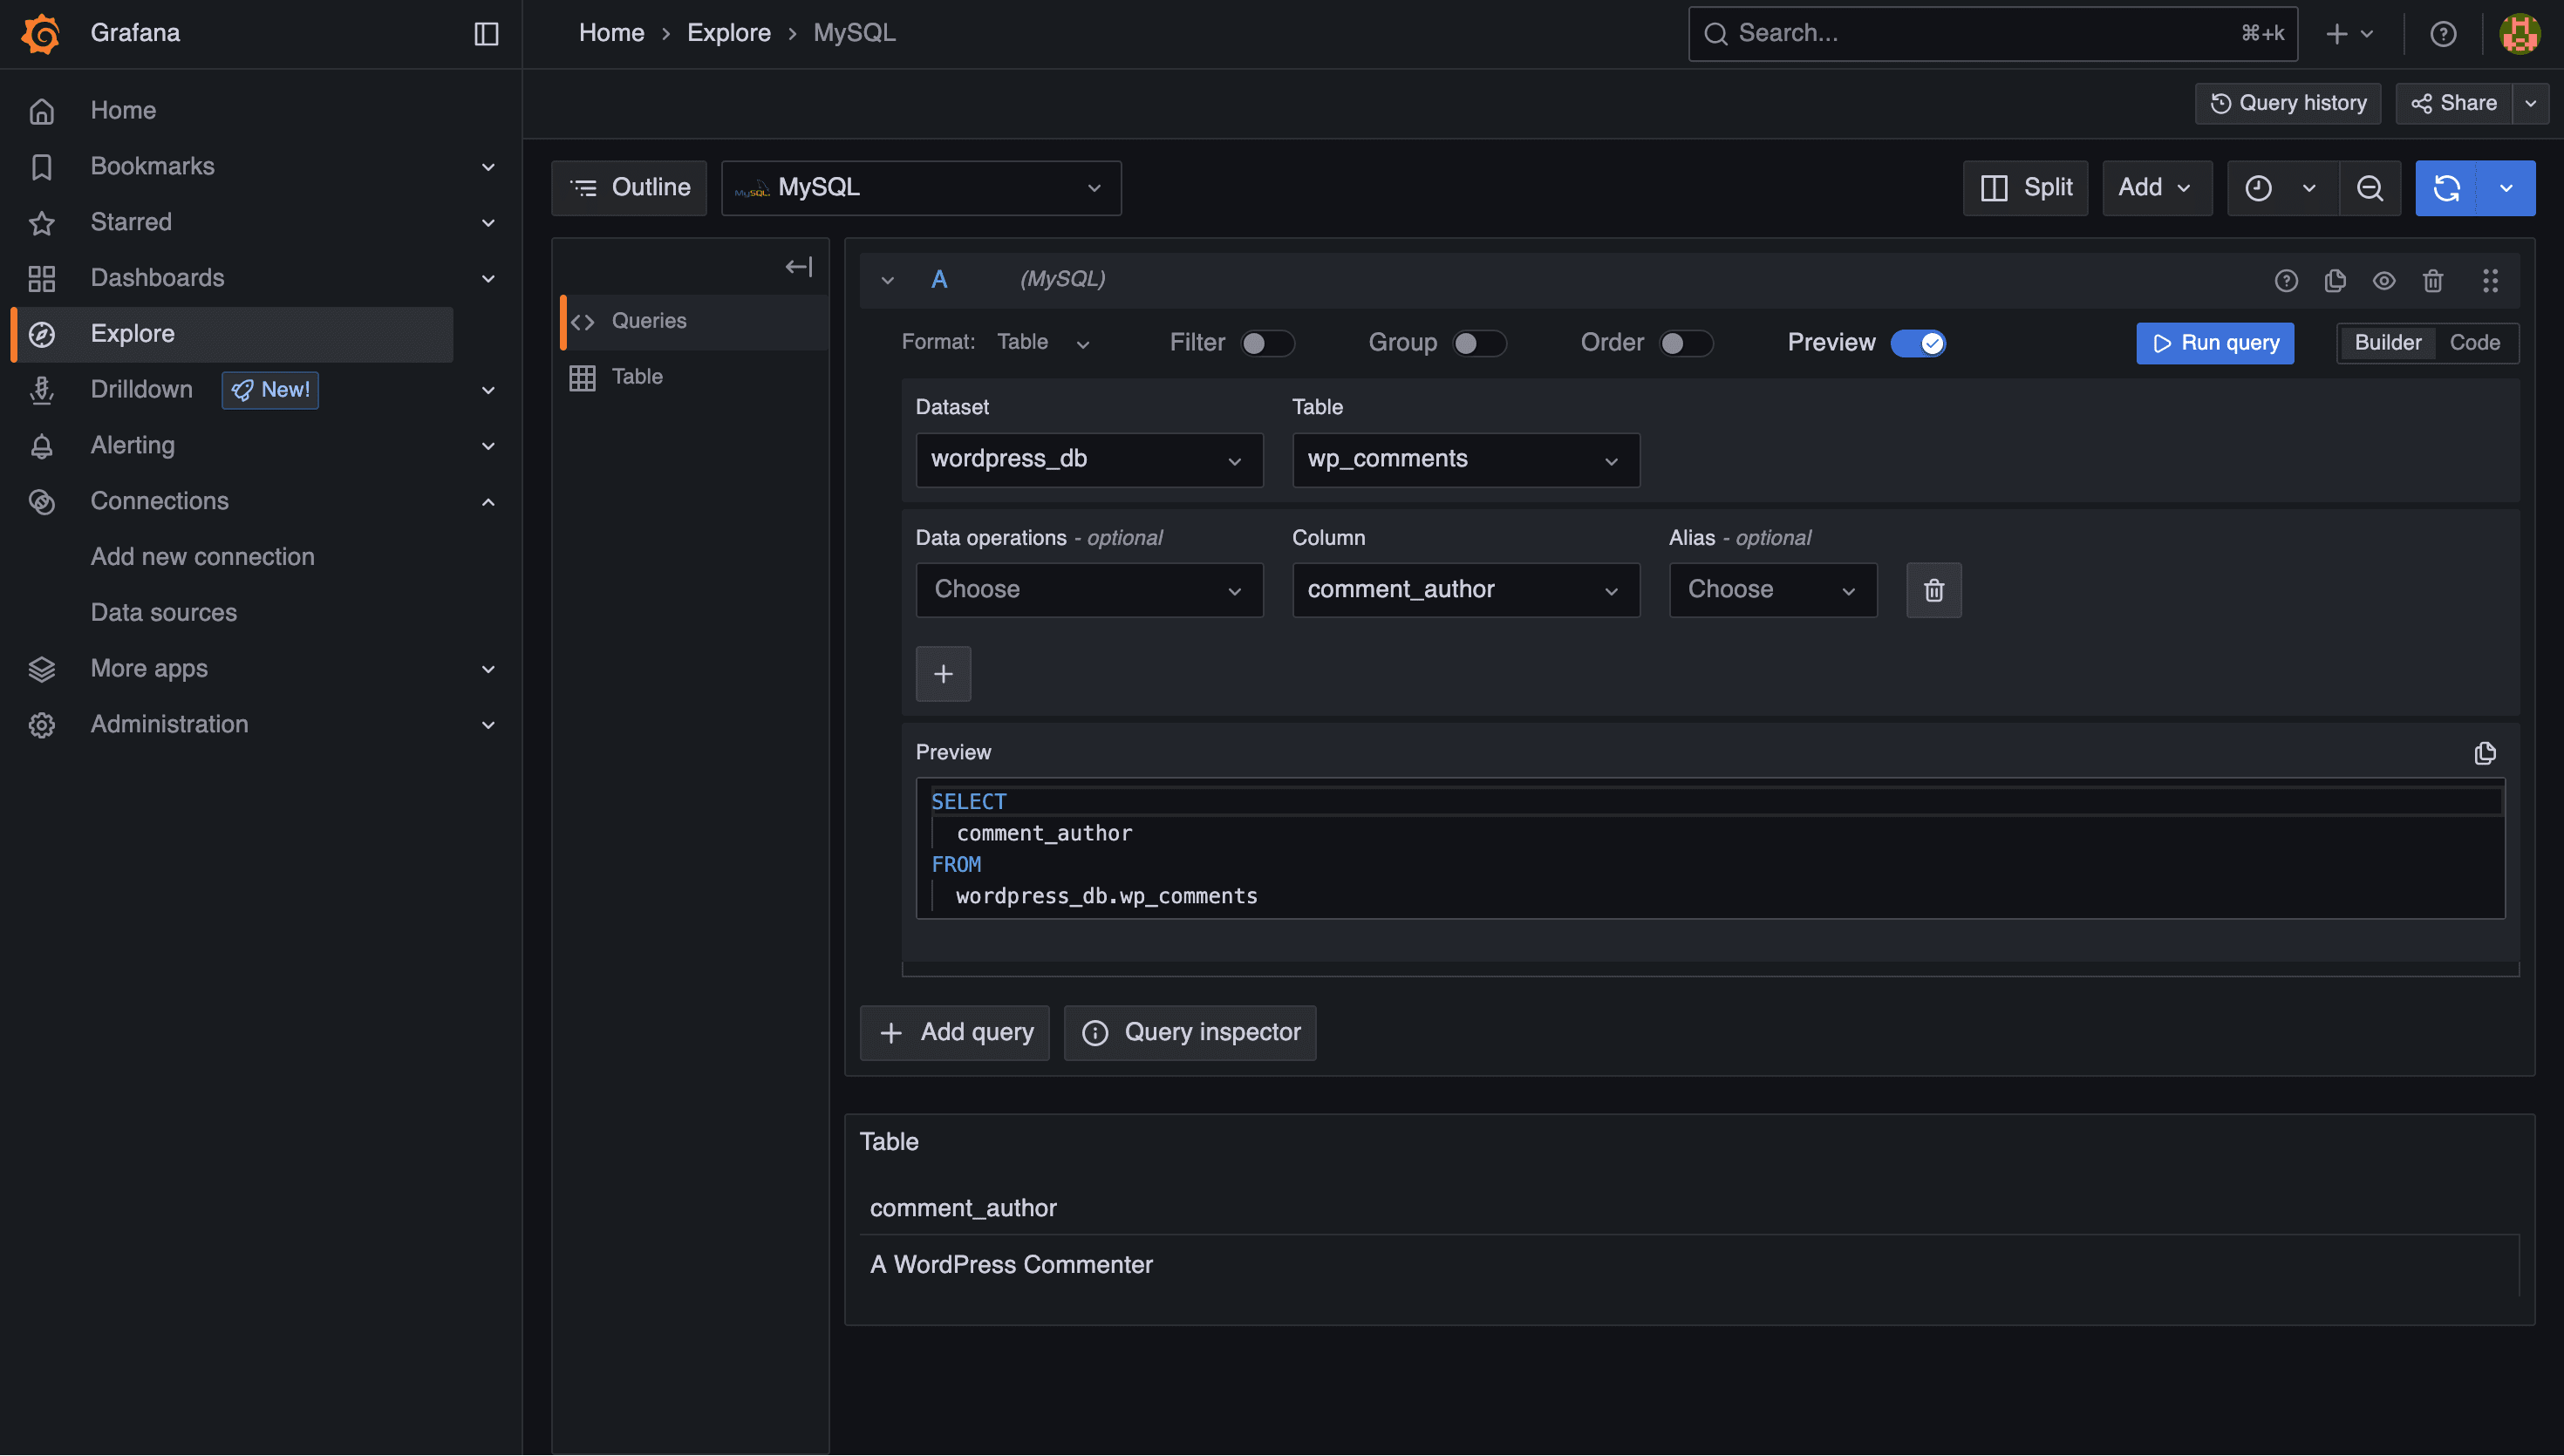Click Home in the breadcrumb
The image size is (2564, 1456).
[x=611, y=34]
